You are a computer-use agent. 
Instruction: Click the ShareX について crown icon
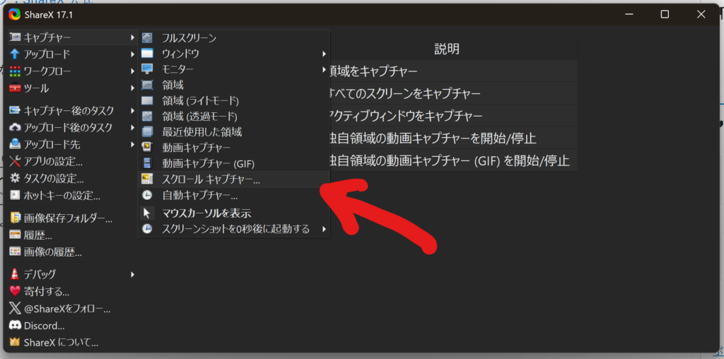pyautogui.click(x=15, y=342)
